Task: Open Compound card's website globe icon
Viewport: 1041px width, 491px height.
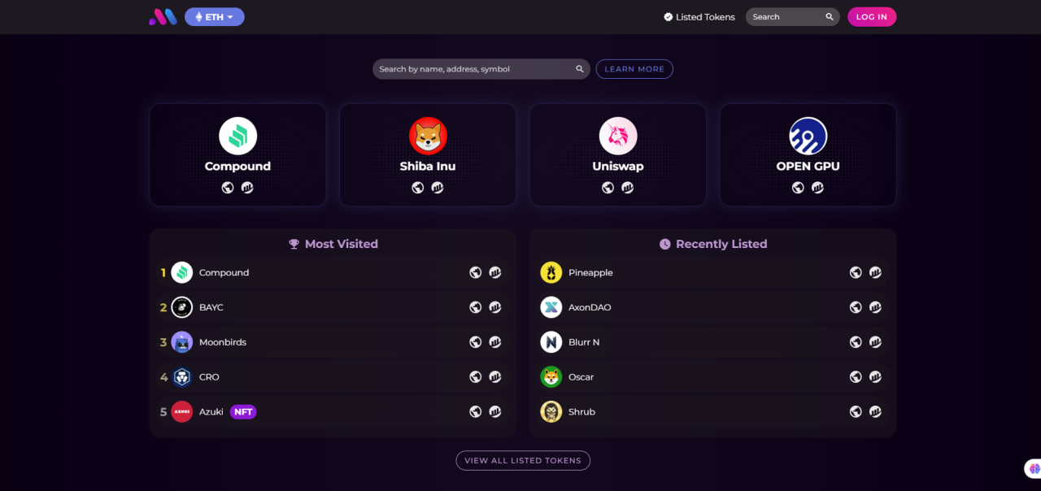Action: (228, 188)
